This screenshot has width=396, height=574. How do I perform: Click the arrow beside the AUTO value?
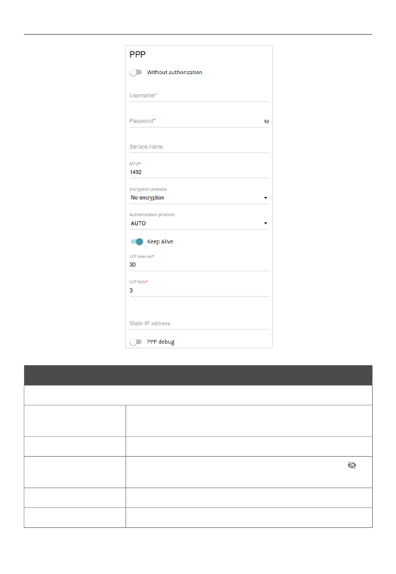pos(266,223)
